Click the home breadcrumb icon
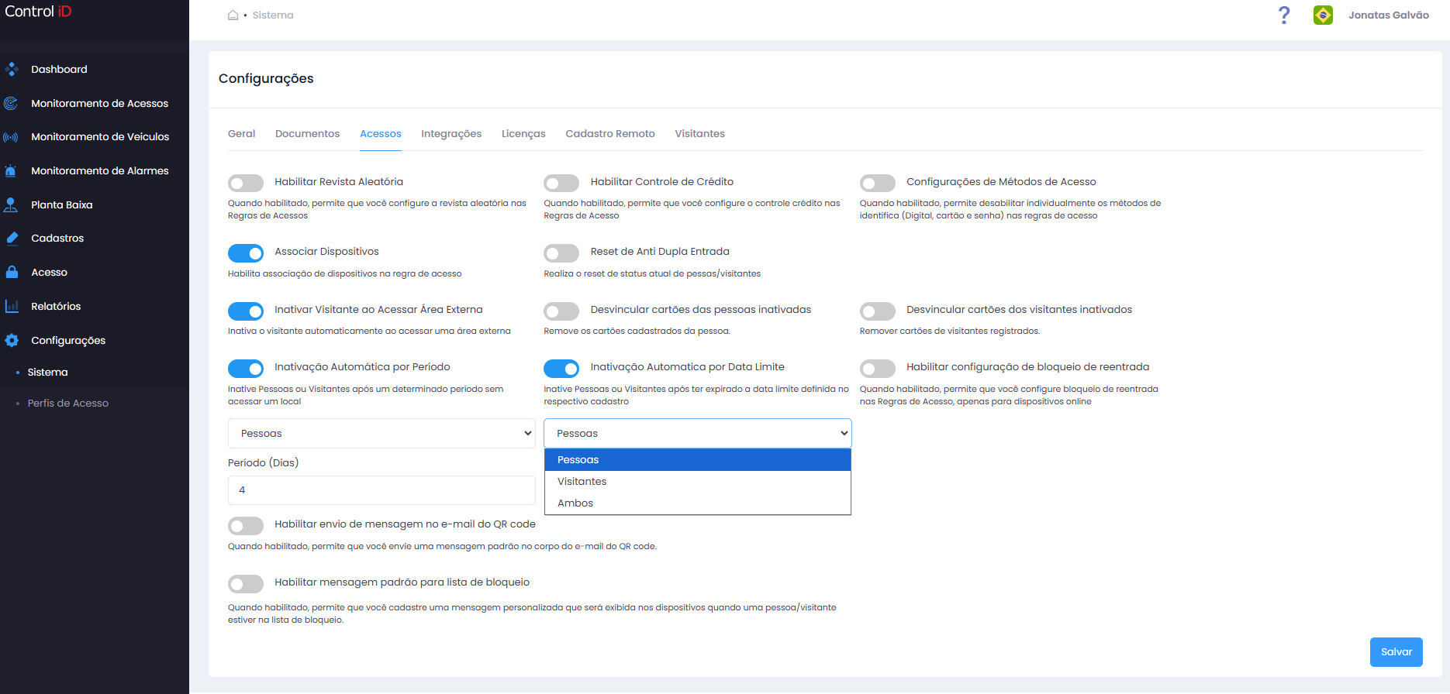The image size is (1450, 694). pos(233,15)
